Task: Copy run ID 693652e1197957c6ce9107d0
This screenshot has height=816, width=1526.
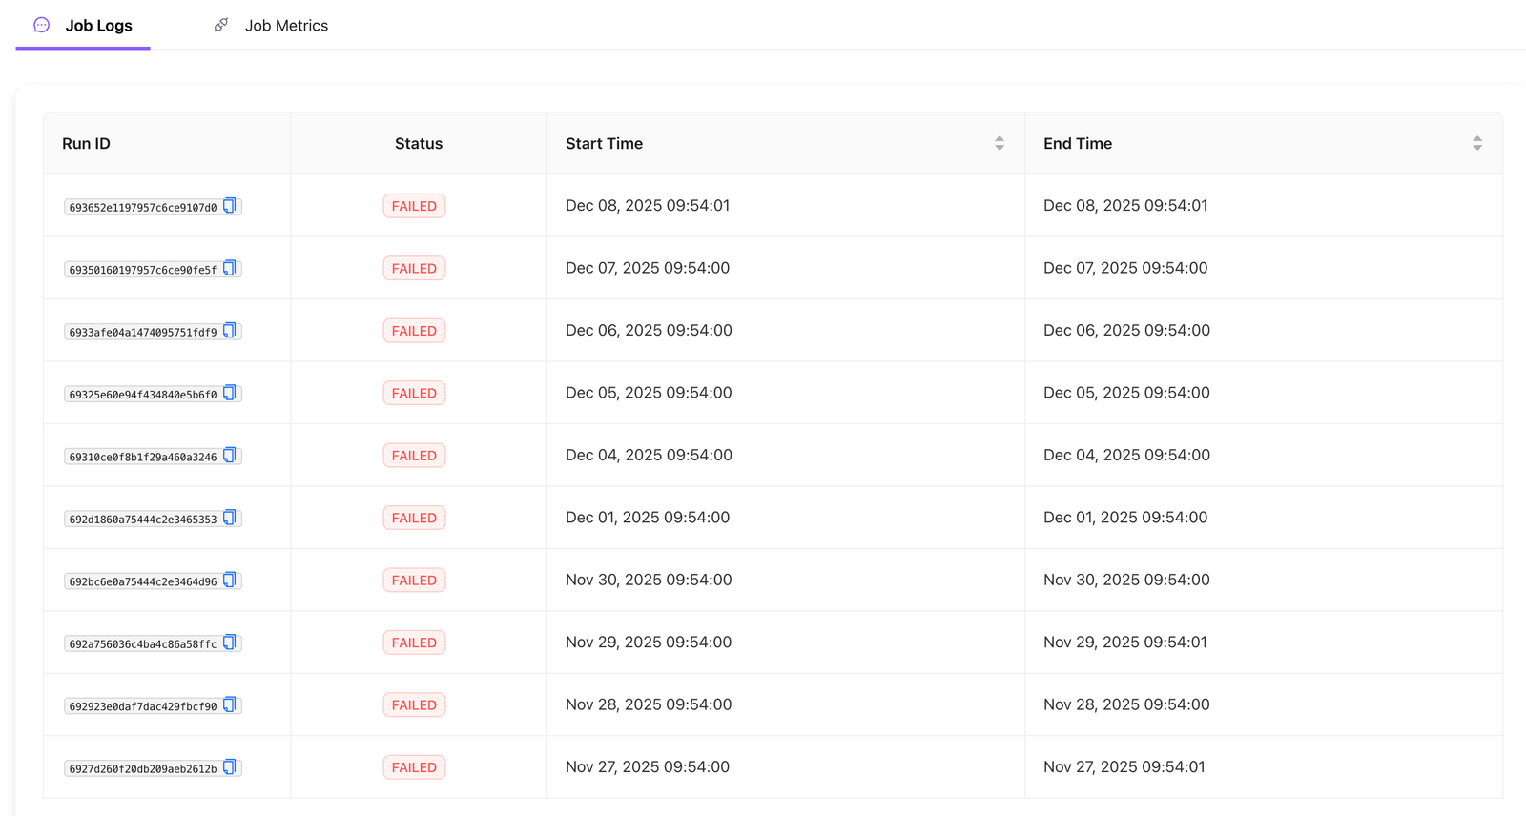Action: coord(230,206)
